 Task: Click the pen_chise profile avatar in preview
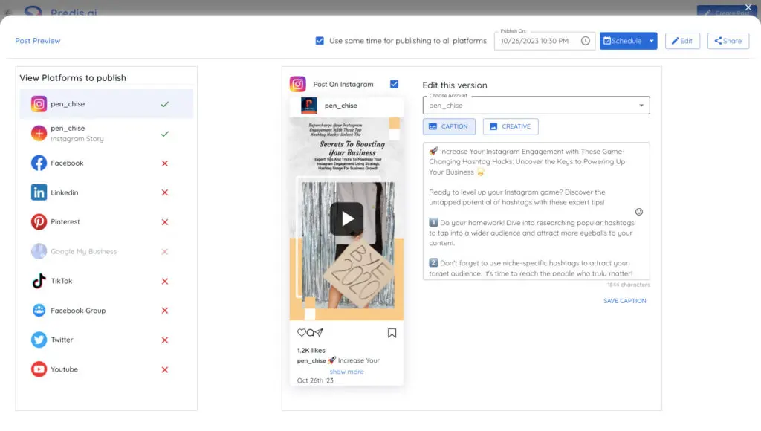pos(309,106)
